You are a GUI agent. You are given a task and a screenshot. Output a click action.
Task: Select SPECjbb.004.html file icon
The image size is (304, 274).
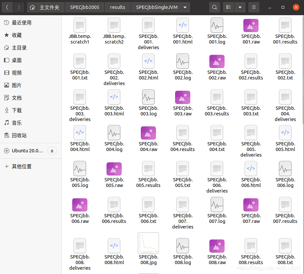[x=80, y=133]
